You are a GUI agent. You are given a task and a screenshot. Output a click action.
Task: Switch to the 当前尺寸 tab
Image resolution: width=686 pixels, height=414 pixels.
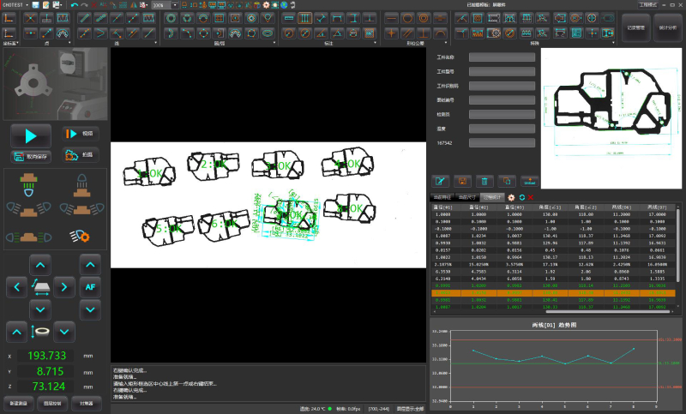coord(466,197)
